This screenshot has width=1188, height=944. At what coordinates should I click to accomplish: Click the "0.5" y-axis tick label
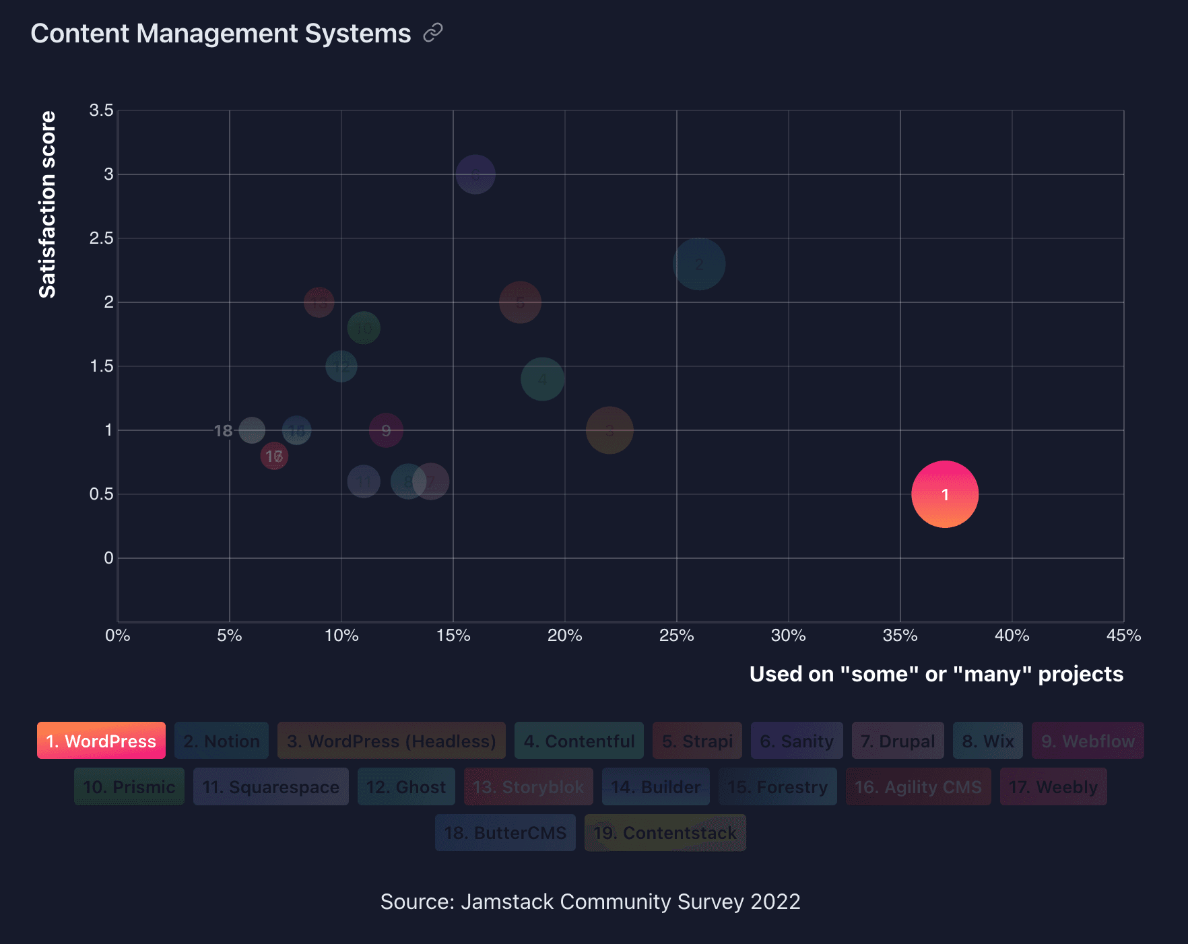101,494
